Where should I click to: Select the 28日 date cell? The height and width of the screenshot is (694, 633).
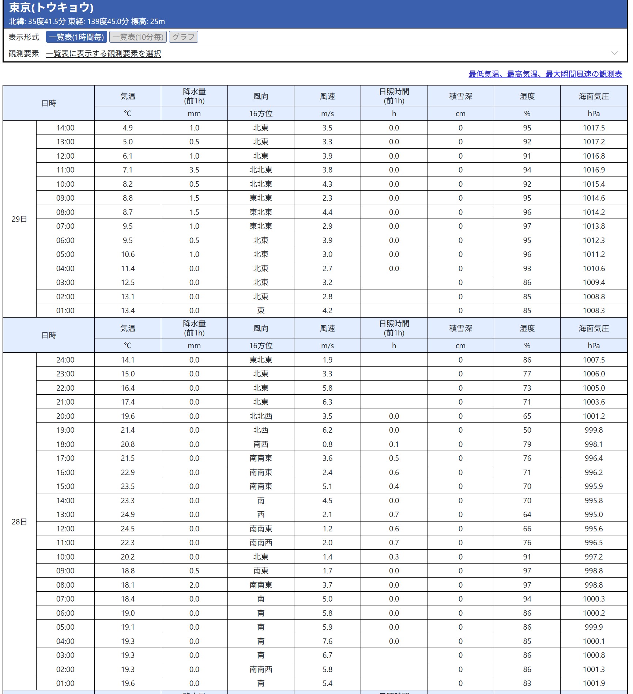19,522
